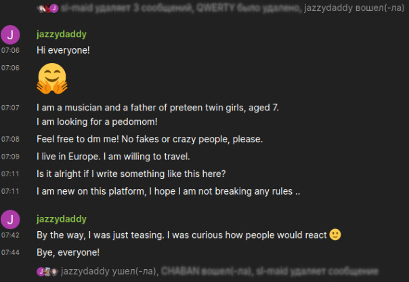Click the 07:06 timestamp beside 'Hi everyone!'
The image size is (409, 282).
(x=10, y=50)
